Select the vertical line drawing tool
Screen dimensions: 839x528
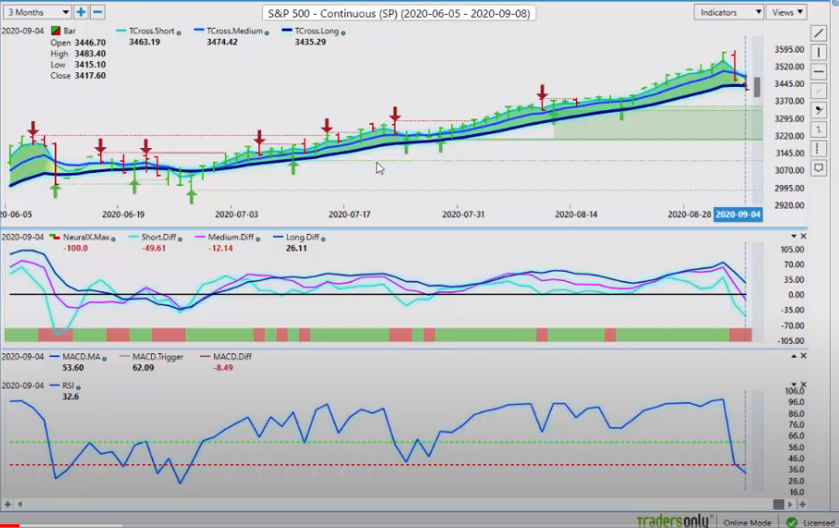(x=819, y=53)
